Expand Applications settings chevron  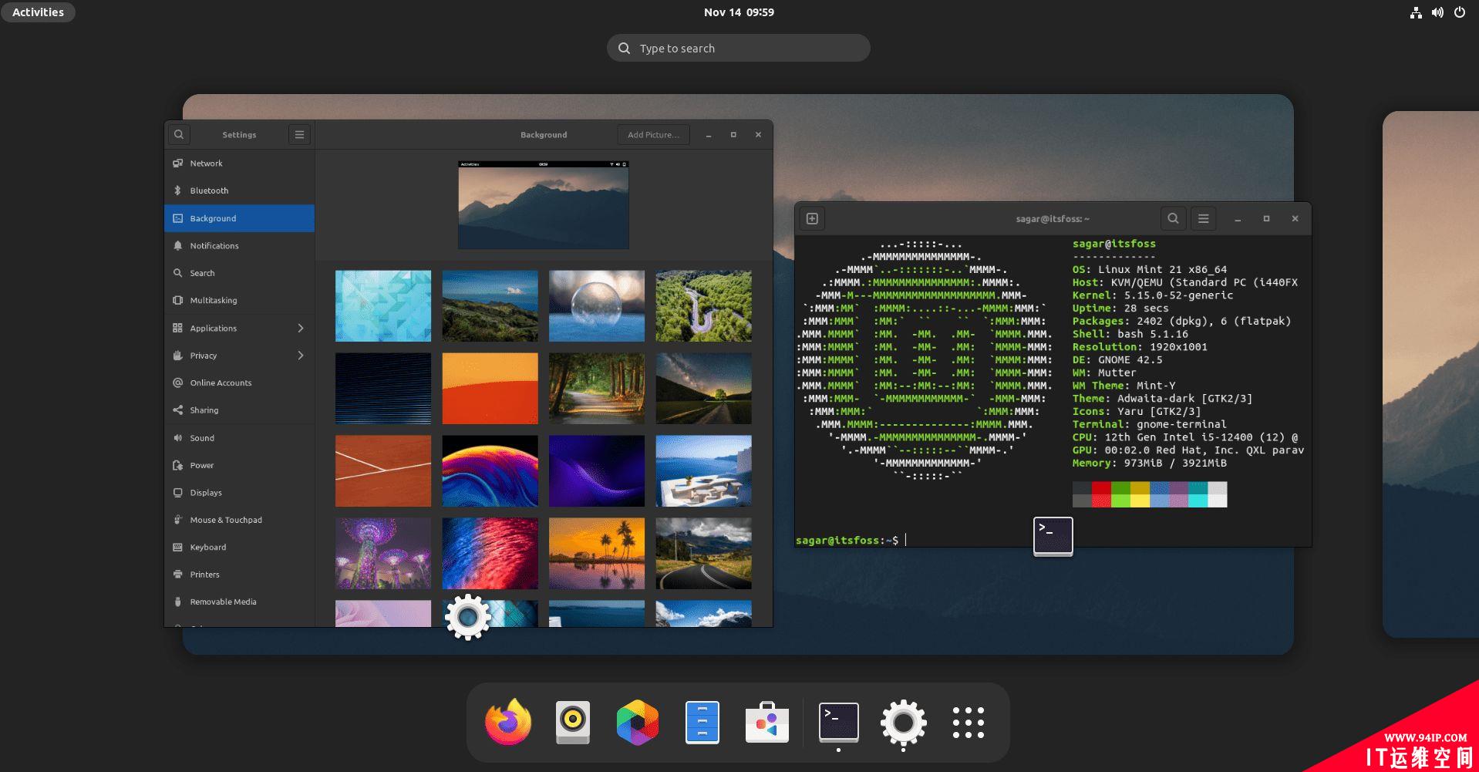[301, 329]
